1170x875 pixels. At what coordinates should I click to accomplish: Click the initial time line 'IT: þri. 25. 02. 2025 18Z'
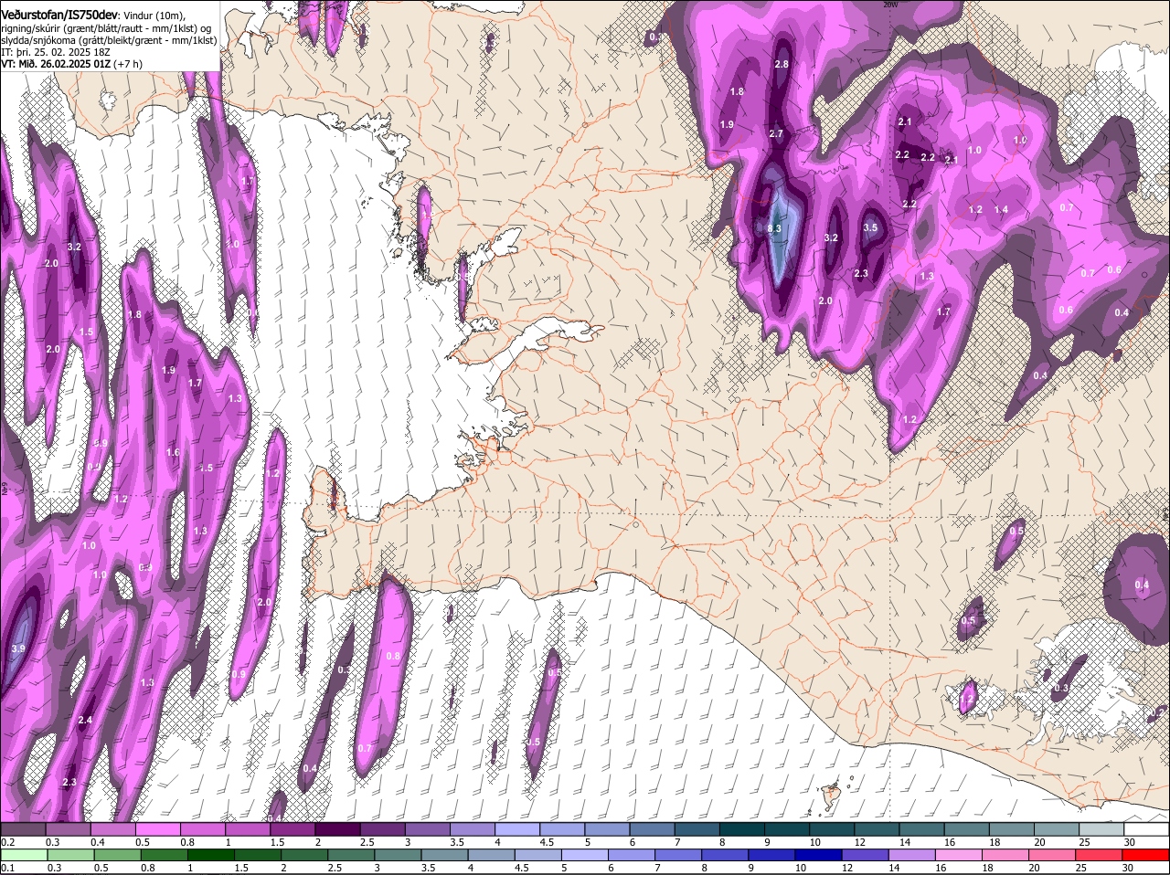point(56,52)
